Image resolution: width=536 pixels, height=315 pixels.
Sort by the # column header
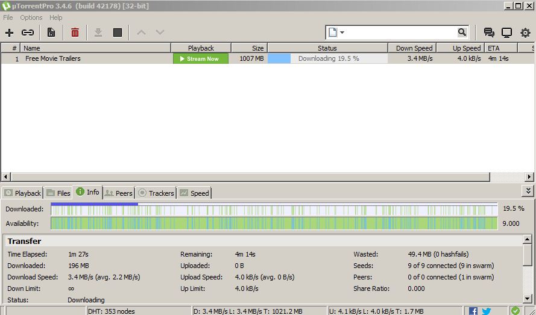tap(11, 48)
